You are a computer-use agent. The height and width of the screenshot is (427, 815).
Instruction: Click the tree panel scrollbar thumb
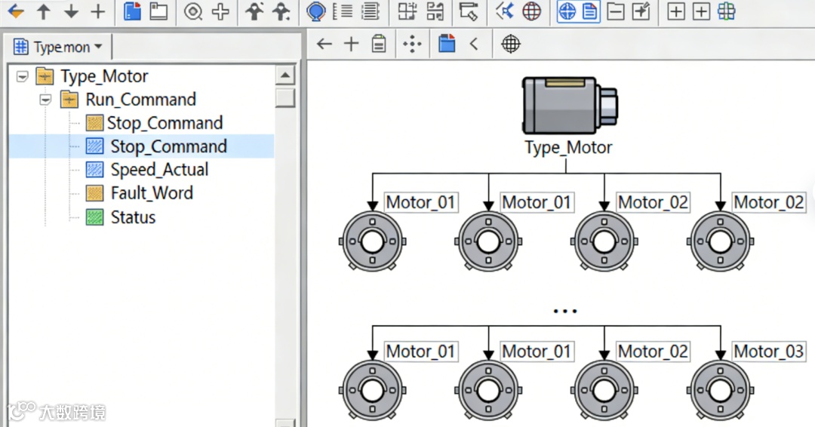point(284,97)
